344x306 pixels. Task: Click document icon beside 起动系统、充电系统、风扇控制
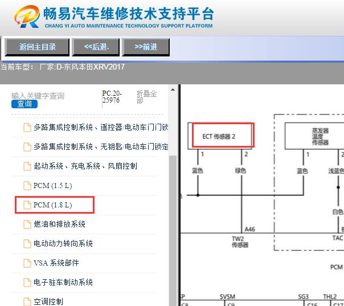(x=27, y=166)
